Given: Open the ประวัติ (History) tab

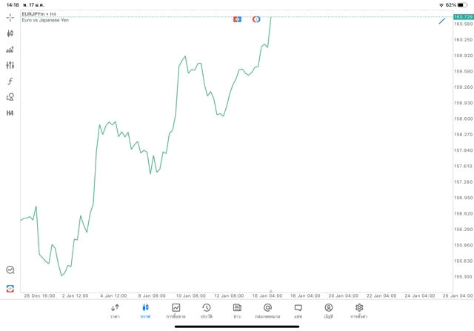Looking at the screenshot, I should [206, 310].
